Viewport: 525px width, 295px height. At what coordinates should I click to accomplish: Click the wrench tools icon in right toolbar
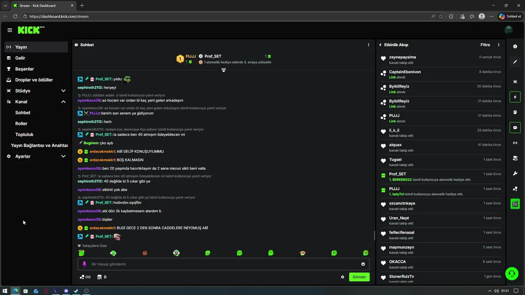tap(515, 173)
